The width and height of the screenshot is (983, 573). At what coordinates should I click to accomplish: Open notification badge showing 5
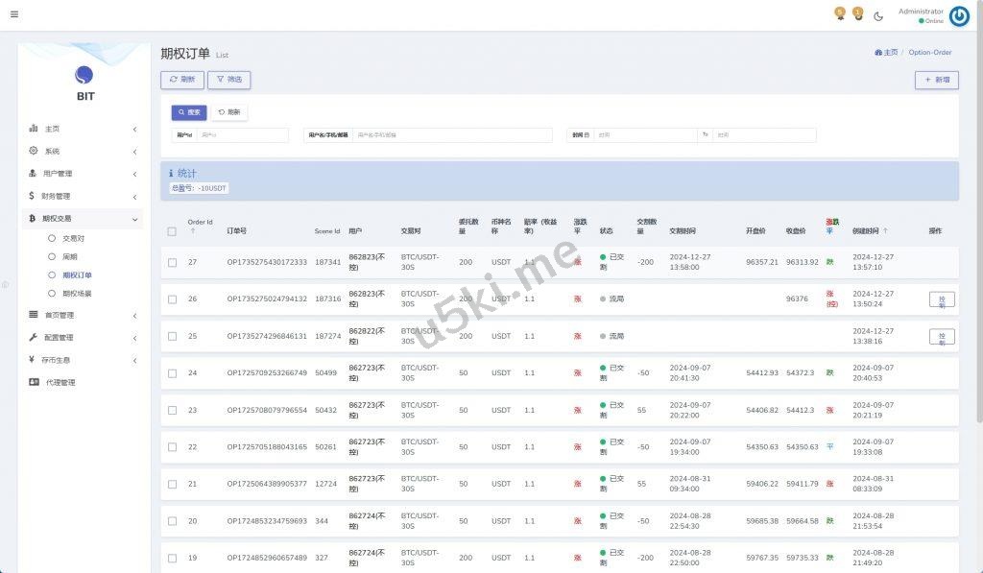840,13
